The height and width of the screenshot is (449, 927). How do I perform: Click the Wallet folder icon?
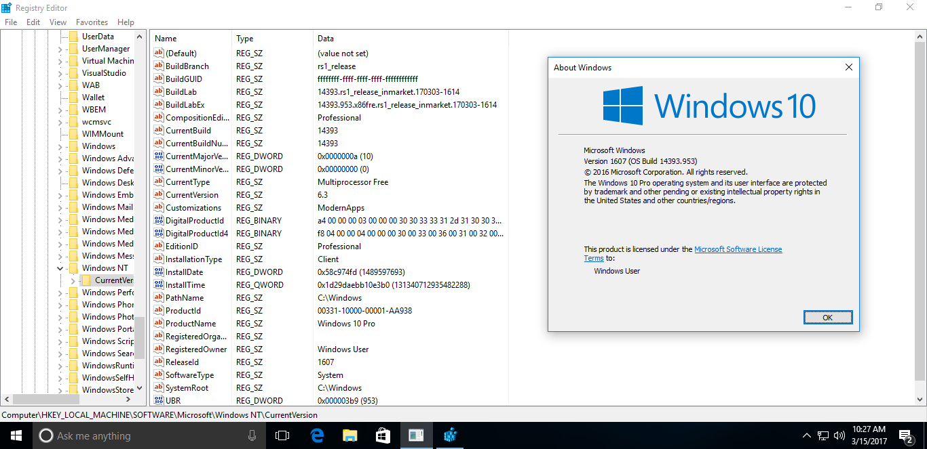click(73, 98)
